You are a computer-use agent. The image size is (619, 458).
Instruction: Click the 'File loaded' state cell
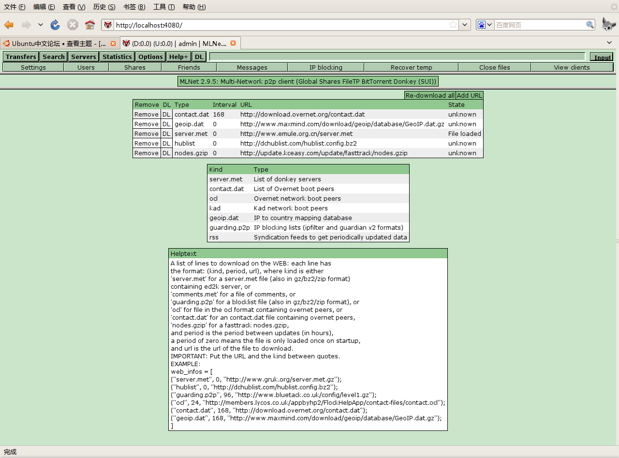point(465,134)
